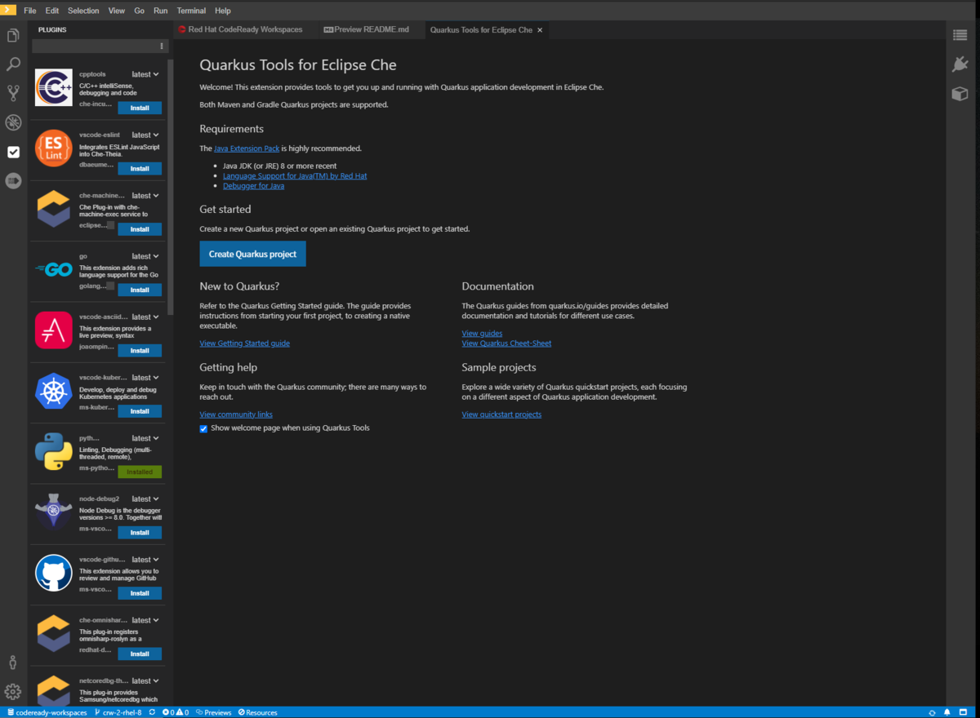The image size is (980, 718).
Task: Open the Search view in activity bar
Action: 13,64
